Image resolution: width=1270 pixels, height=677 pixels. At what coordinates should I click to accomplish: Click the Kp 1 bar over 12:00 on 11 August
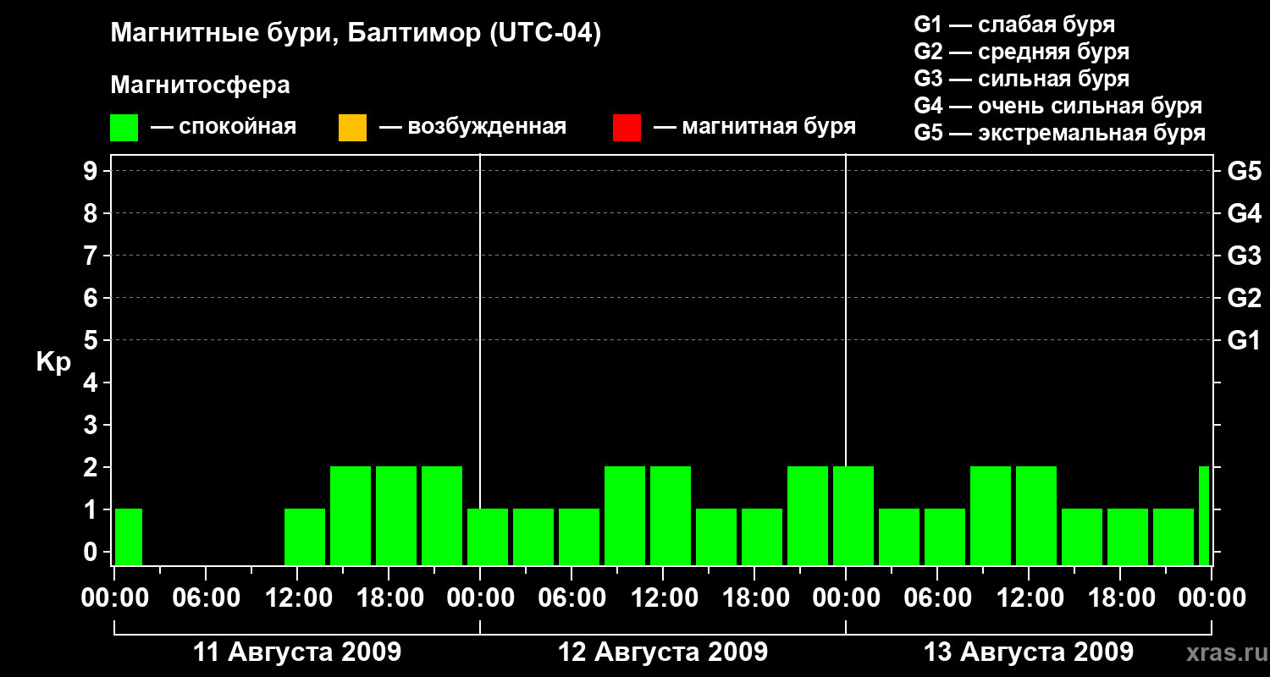305,537
